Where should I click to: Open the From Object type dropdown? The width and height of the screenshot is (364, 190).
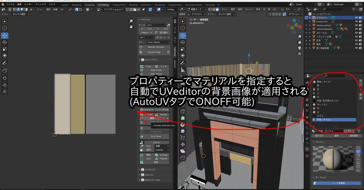[158, 42]
